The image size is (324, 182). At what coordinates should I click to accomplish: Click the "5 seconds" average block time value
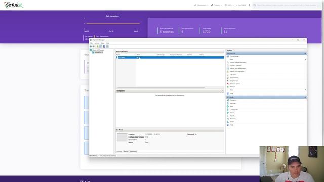click(x=167, y=32)
